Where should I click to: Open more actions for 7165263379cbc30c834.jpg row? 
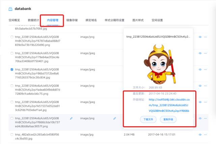(x=206, y=69)
